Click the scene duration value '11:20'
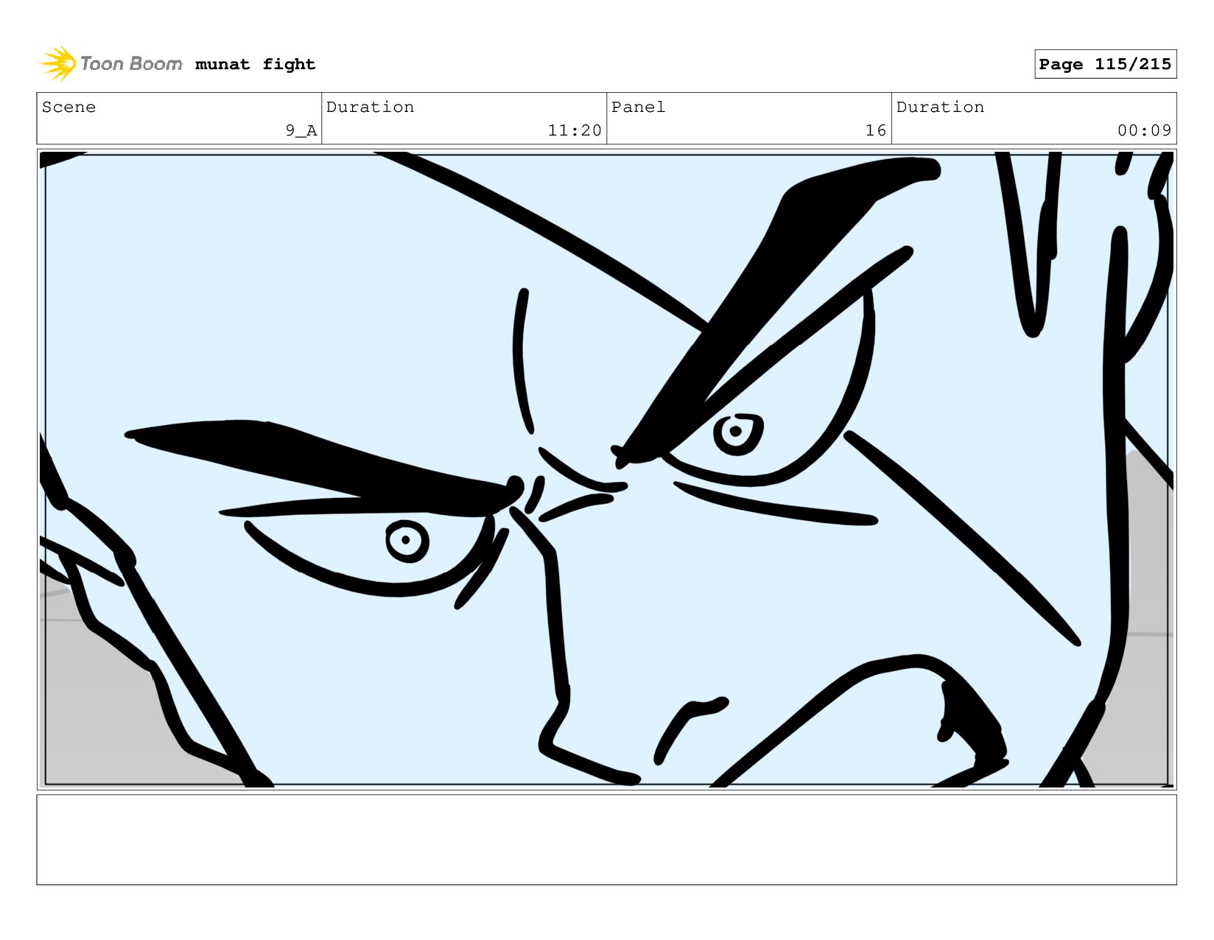1214x940 pixels. [575, 130]
